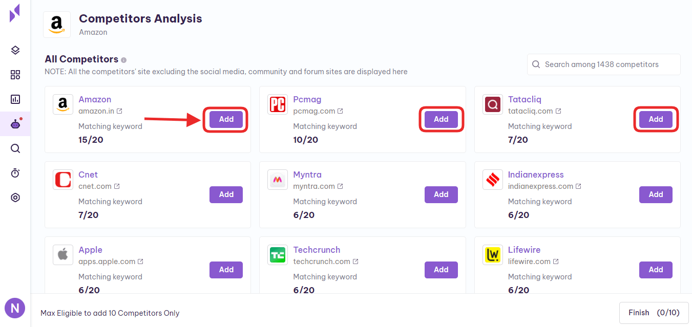Open the magnifier search icon in sidebar
This screenshot has height=327, width=692.
point(15,148)
